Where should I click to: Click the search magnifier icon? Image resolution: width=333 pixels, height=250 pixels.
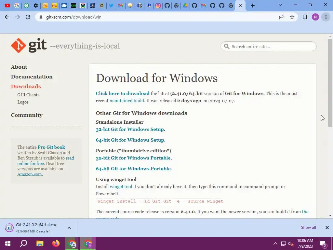227,46
